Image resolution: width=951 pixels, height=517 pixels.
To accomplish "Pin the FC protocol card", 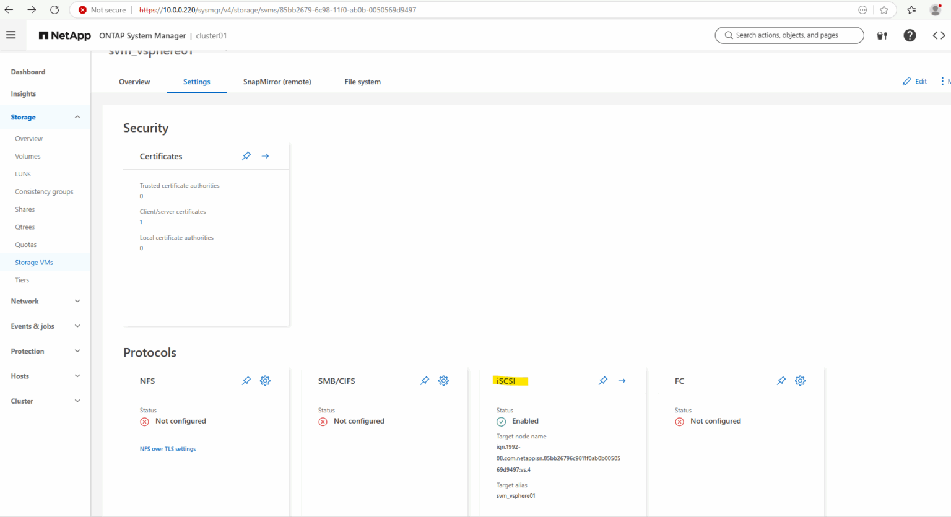I will [781, 380].
